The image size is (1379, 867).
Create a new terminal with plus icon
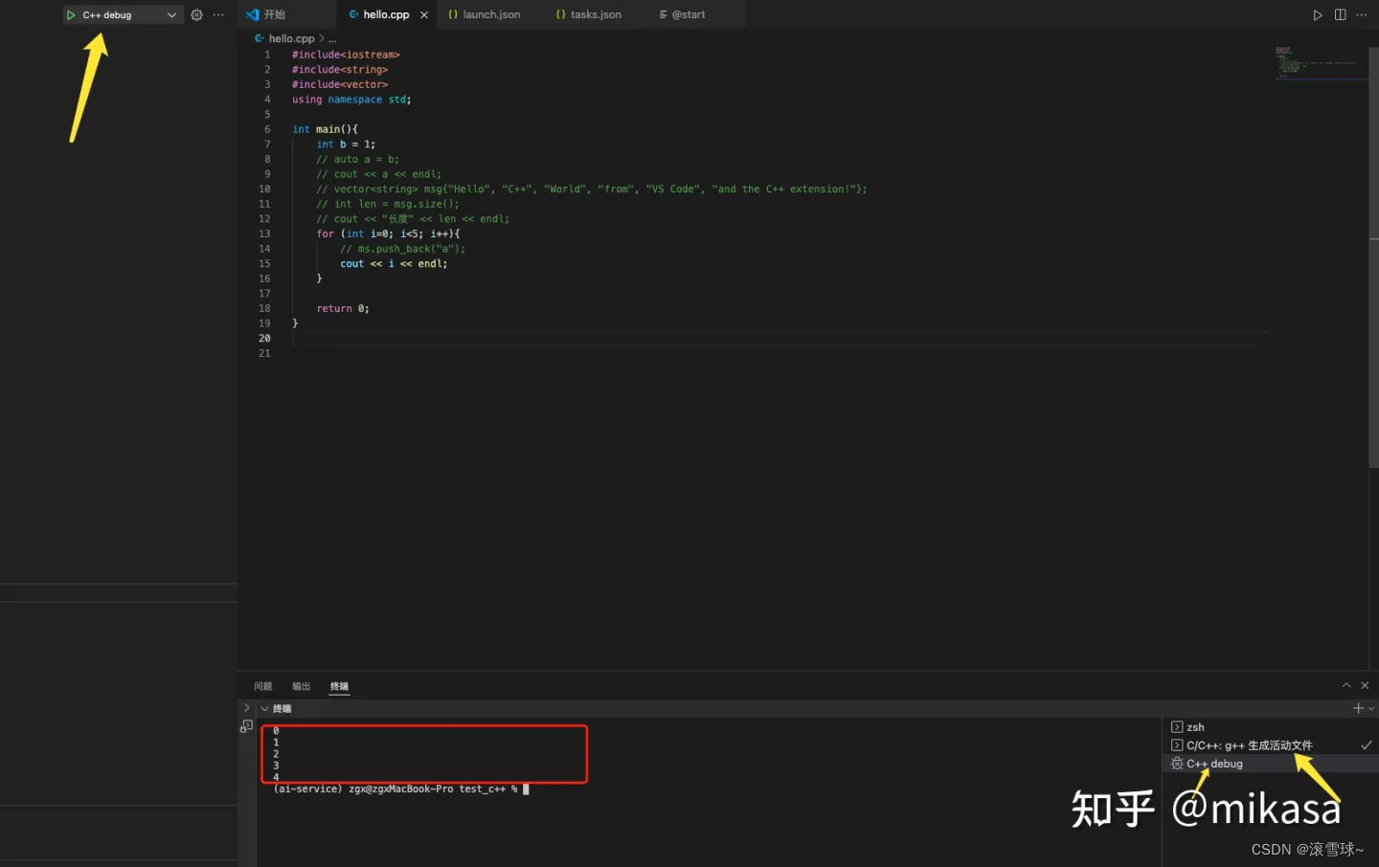click(x=1358, y=708)
